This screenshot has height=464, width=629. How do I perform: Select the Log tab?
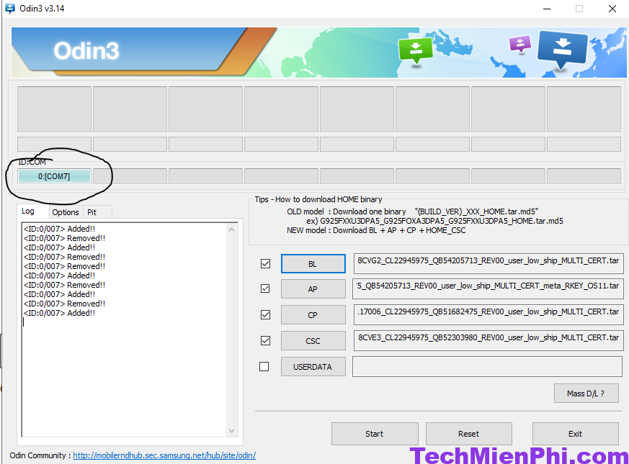(x=28, y=211)
